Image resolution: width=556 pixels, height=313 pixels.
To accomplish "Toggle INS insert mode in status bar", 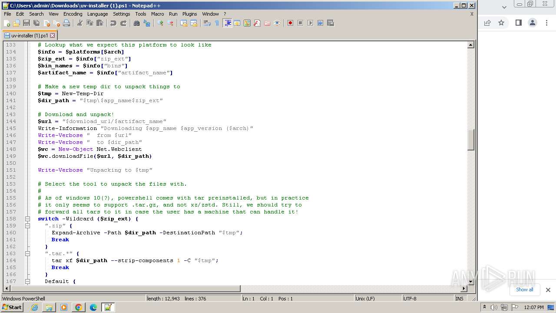I will pos(460,299).
